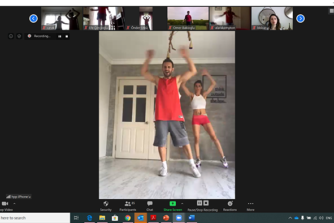Open the Reactions menu

(230, 206)
